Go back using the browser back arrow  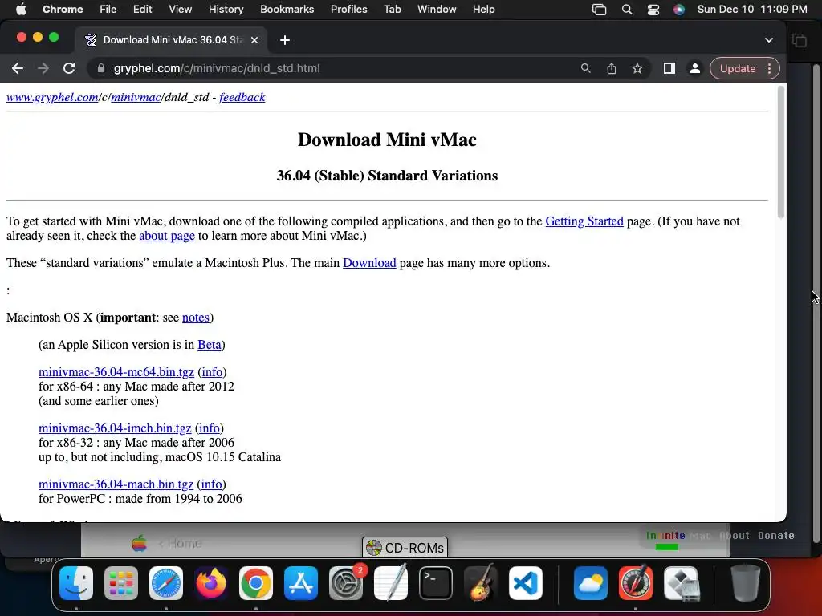point(18,69)
